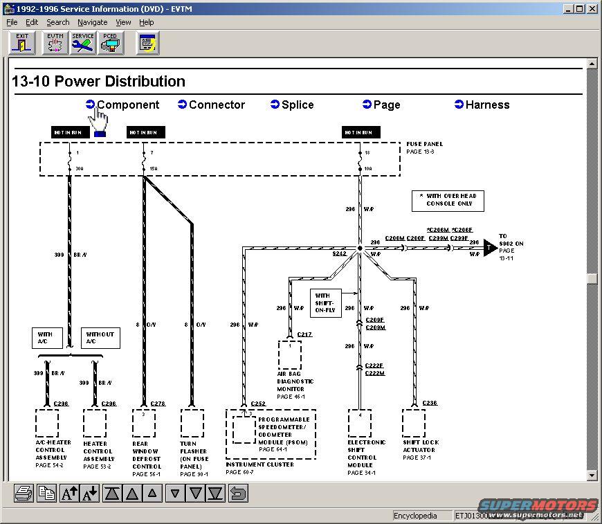Select the Component radio option
This screenshot has width=602, height=524.
pyautogui.click(x=90, y=105)
